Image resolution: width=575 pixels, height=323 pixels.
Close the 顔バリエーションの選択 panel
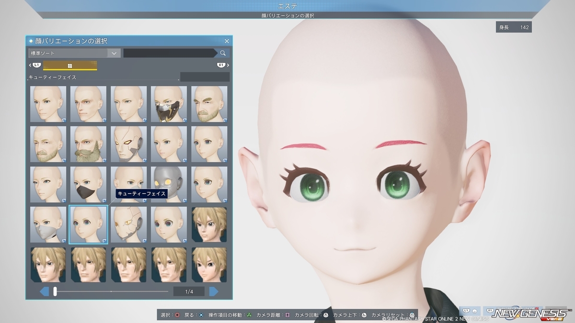227,41
